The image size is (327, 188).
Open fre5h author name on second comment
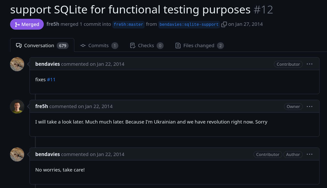coord(42,106)
